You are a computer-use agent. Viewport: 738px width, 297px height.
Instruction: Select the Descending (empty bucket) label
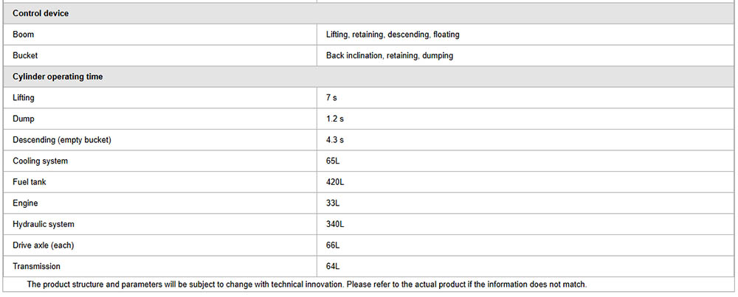pyautogui.click(x=62, y=139)
